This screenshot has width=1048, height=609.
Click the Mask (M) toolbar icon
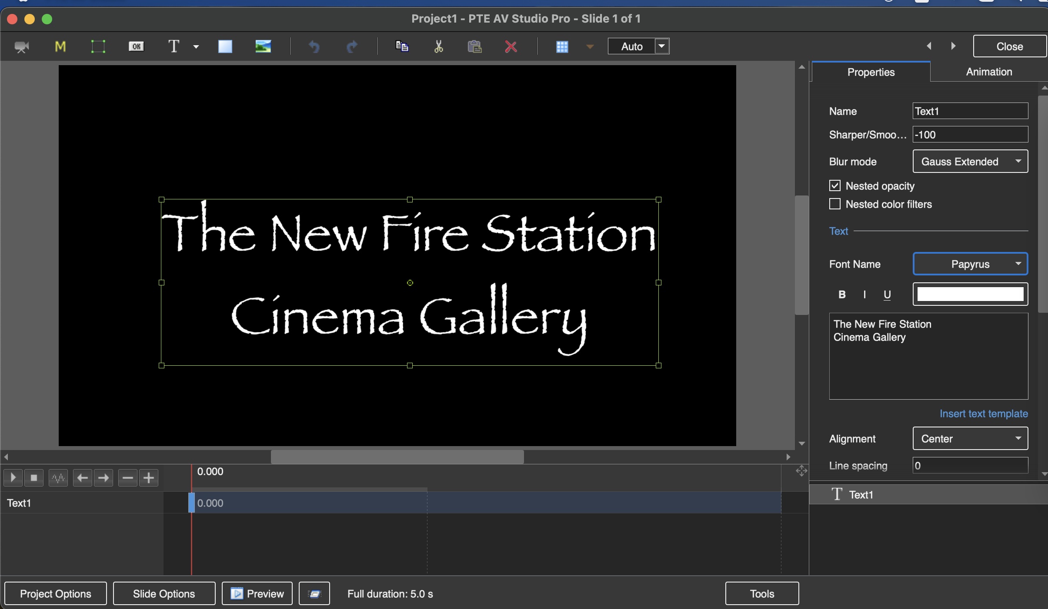point(60,46)
